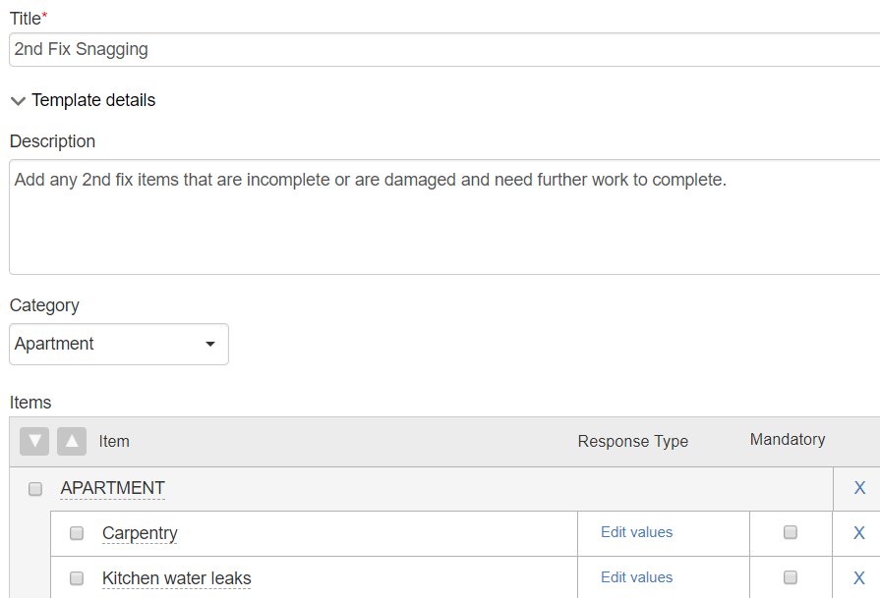The width and height of the screenshot is (880, 598).
Task: Click the Title field with 2nd Fix Snagging
Action: (444, 49)
